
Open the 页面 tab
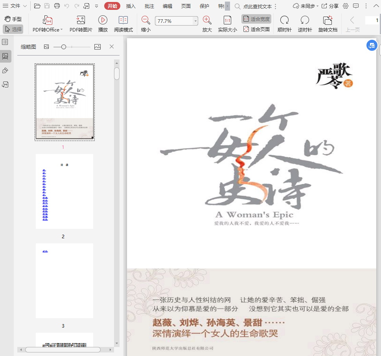[186, 6]
